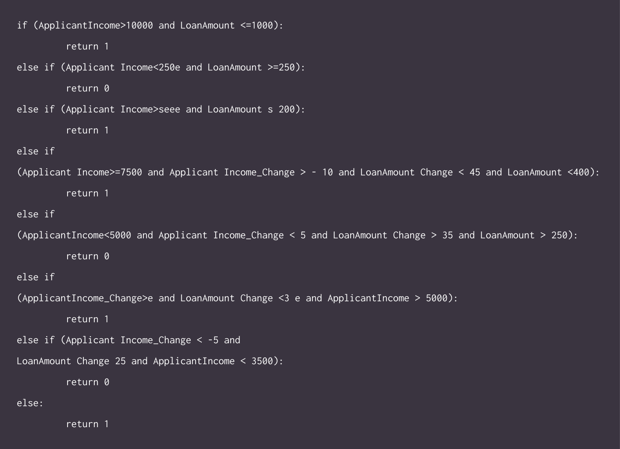Click 'return 1' below the 'ApplicantIncome > 5000' line
Viewport: 620px width, 449px height.
point(87,319)
